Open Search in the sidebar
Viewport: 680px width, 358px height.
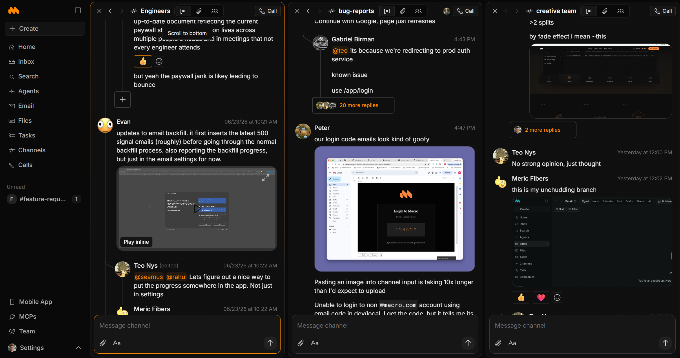tap(45, 76)
